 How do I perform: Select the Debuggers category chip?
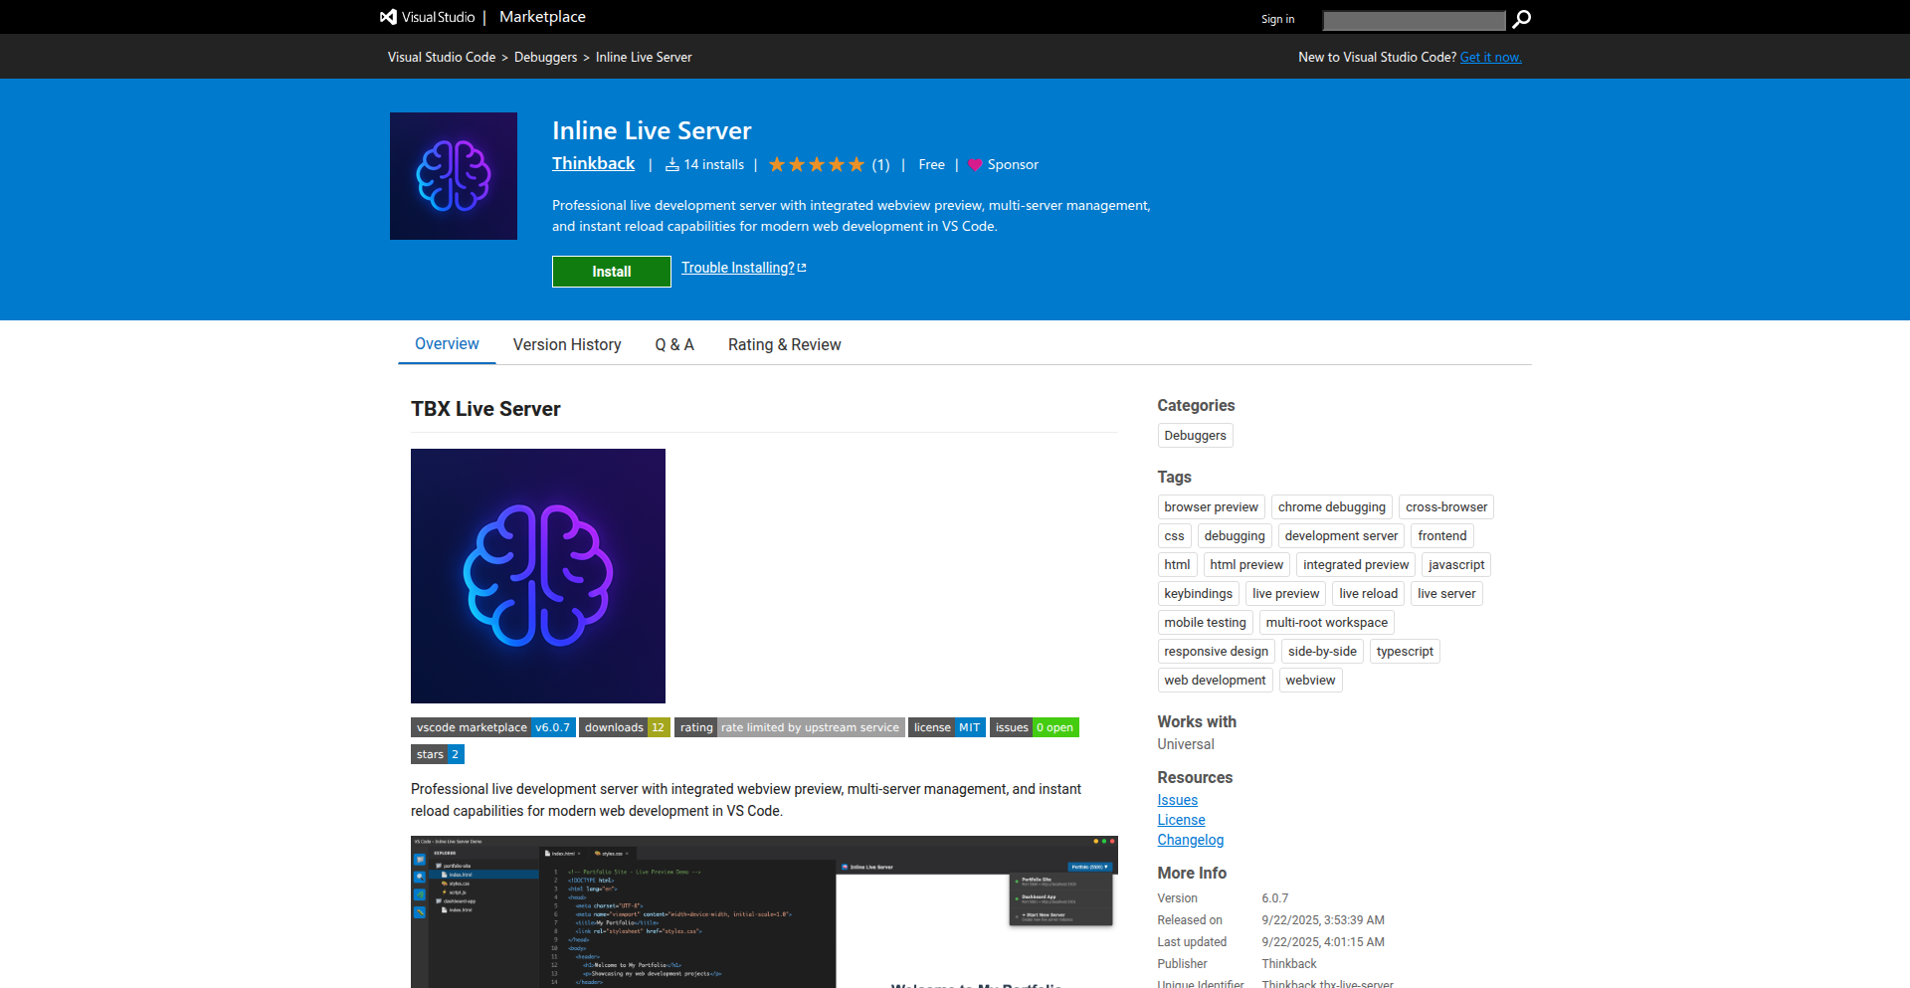pyautogui.click(x=1195, y=436)
